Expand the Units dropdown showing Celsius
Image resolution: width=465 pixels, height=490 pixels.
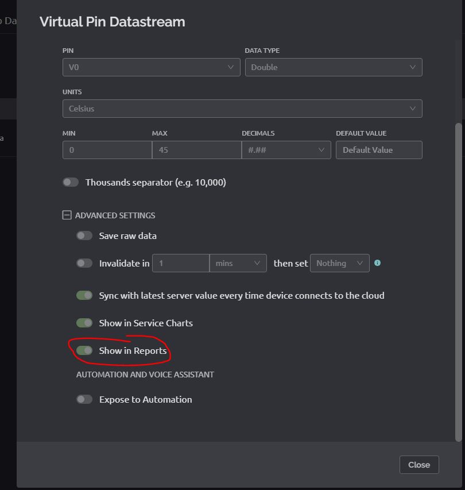pos(242,109)
